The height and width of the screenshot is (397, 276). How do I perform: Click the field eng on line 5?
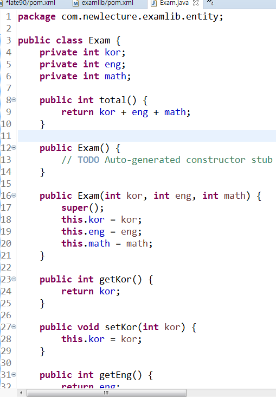[113, 65]
